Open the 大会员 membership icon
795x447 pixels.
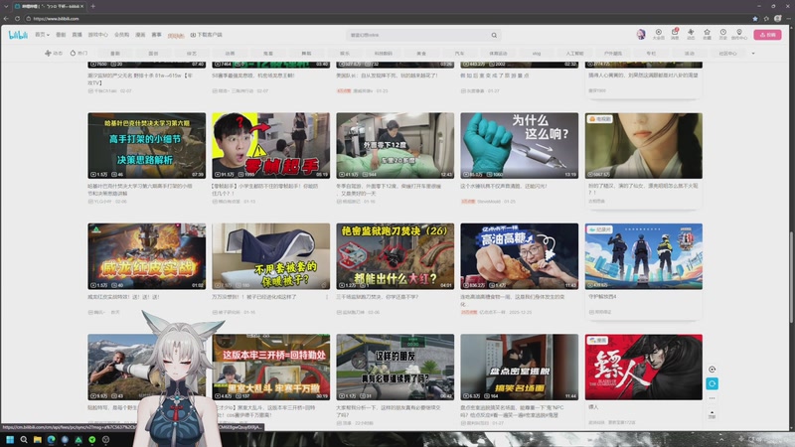point(658,34)
